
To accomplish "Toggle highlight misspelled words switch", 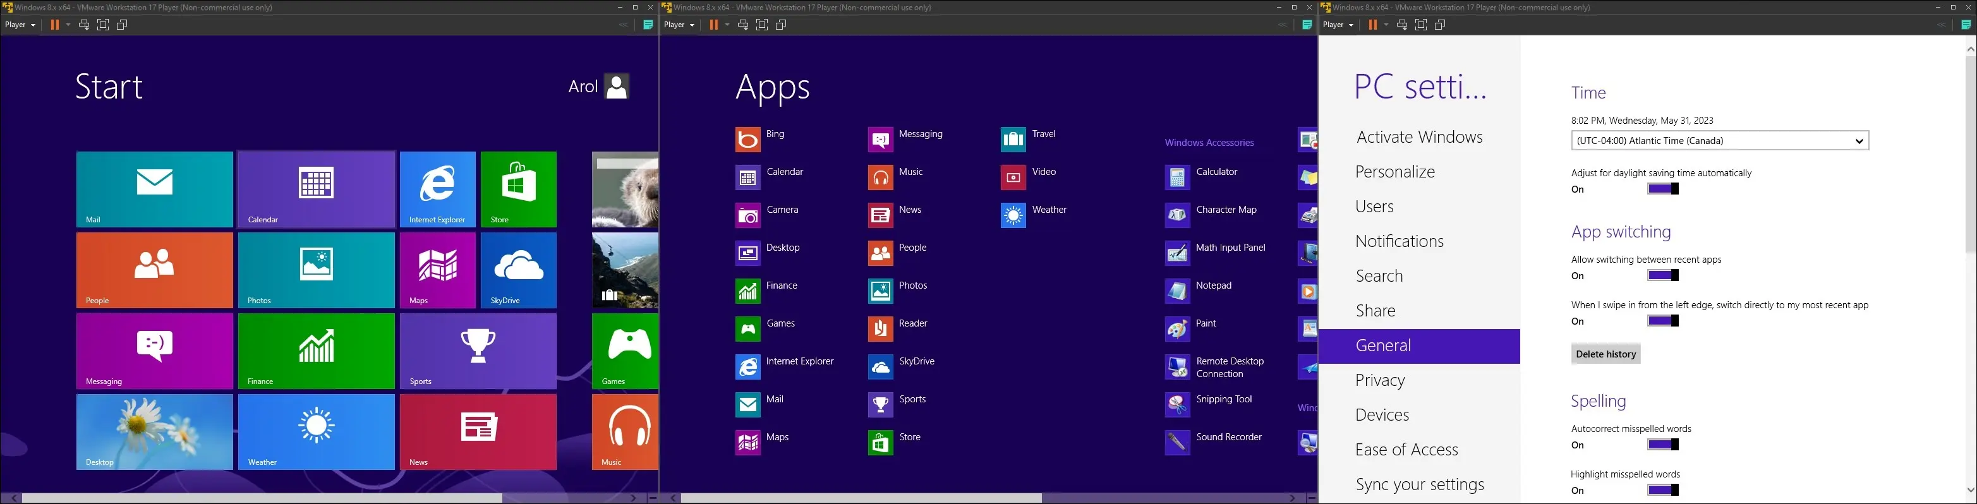I will [1663, 489].
